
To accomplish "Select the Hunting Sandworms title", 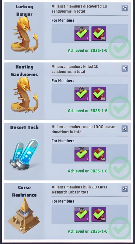I will (24, 71).
